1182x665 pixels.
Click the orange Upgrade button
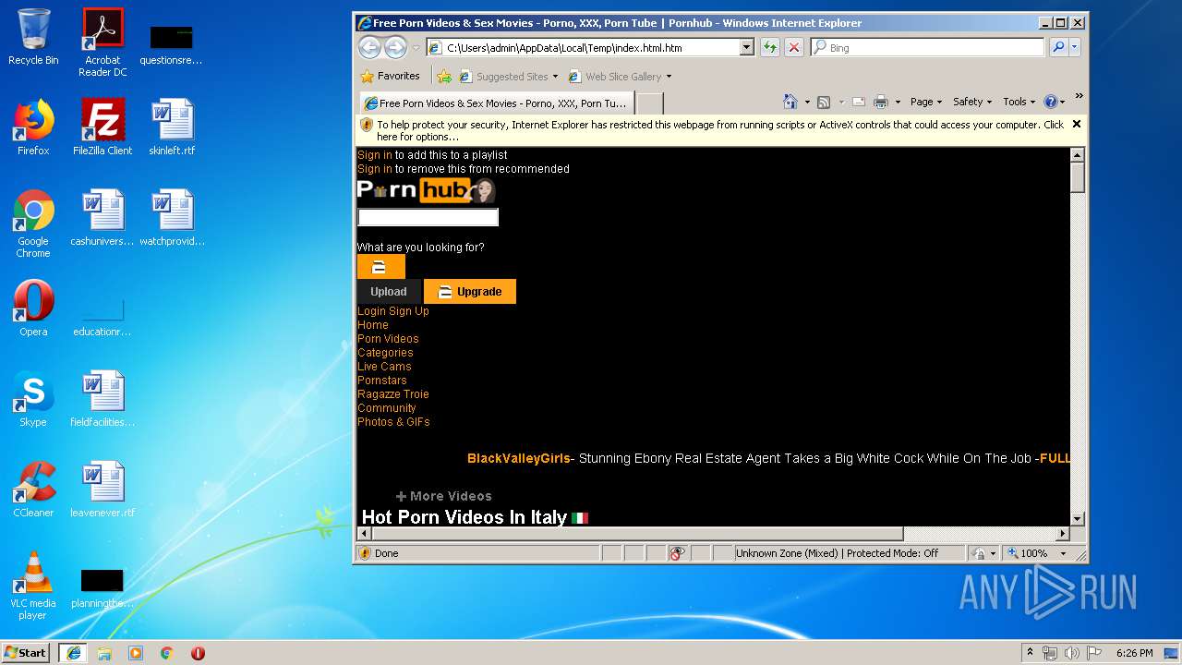point(470,292)
